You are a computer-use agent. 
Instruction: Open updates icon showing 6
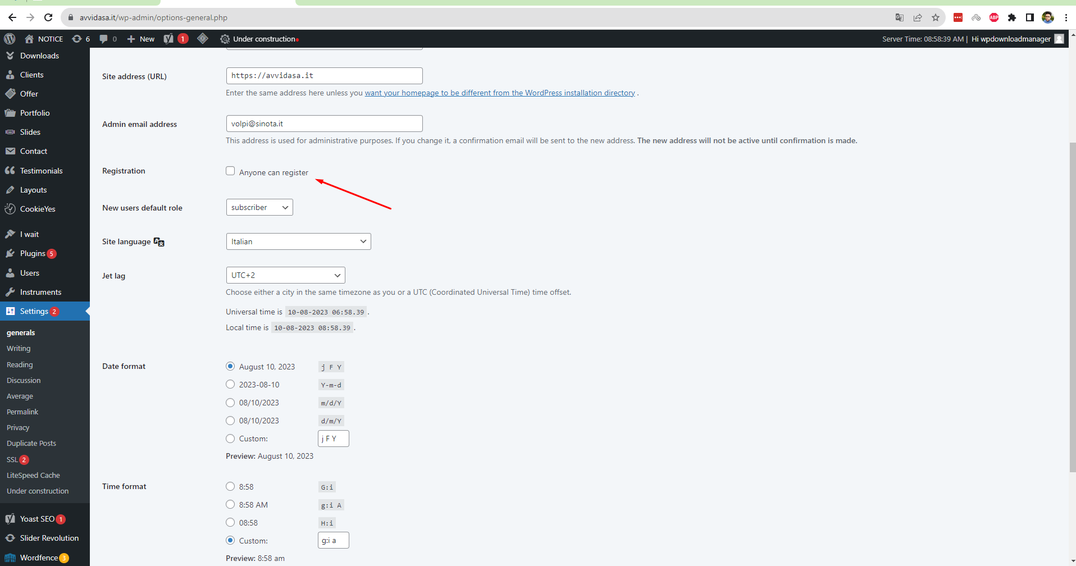tap(77, 39)
